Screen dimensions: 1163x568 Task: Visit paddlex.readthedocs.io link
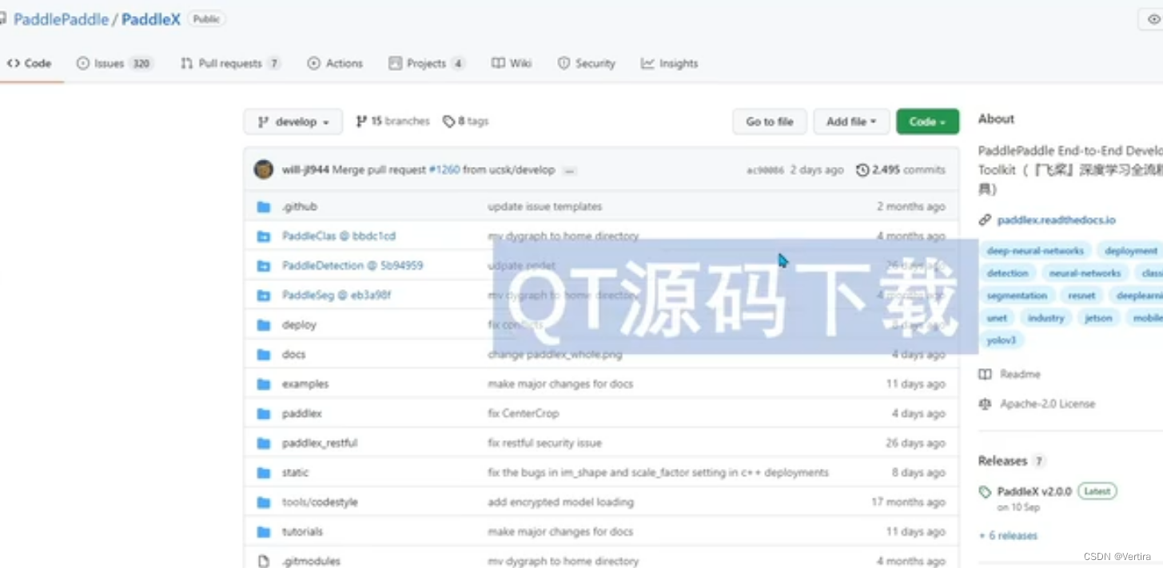(x=1056, y=220)
